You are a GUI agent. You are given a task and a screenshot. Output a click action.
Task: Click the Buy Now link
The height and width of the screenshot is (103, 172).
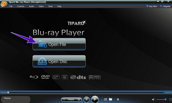click(151, 6)
